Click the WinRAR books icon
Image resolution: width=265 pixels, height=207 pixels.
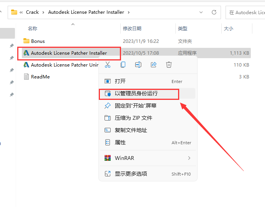[x=108, y=158]
